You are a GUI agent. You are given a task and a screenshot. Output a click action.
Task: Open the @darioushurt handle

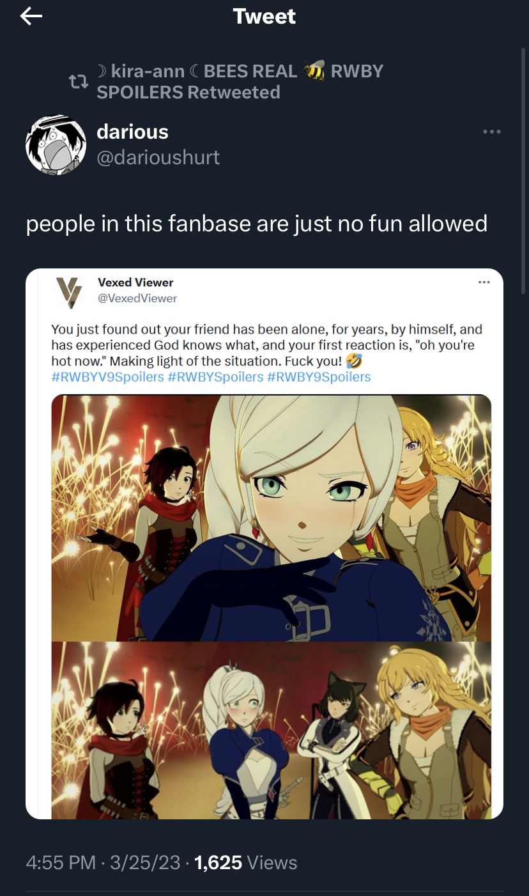click(158, 157)
